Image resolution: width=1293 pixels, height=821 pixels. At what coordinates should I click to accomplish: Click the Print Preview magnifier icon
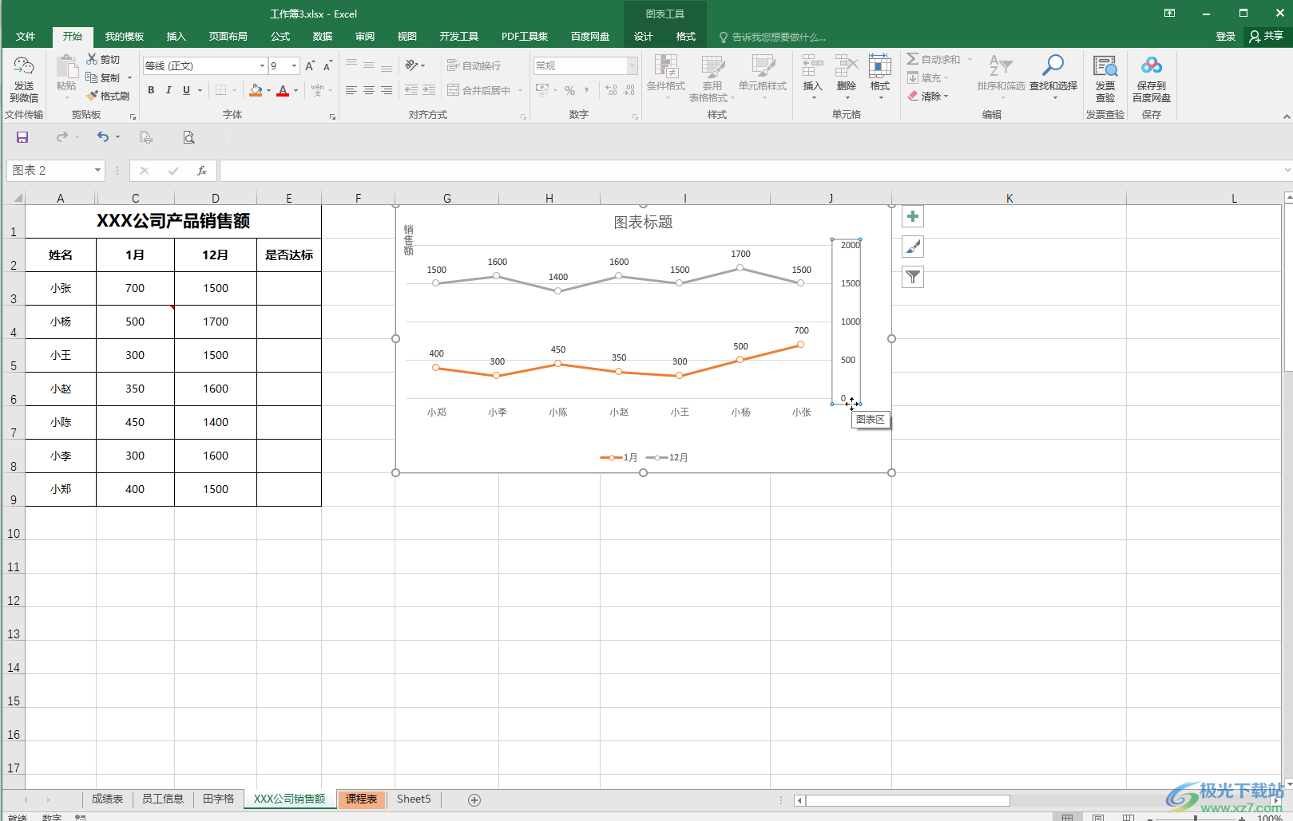(x=188, y=137)
